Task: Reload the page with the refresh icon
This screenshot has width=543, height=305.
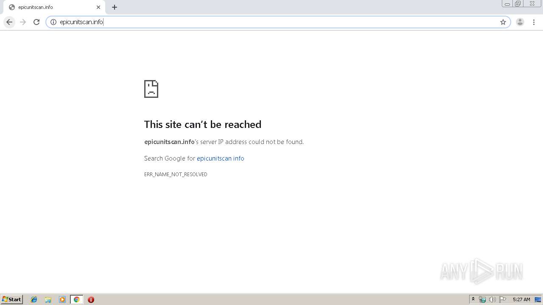Action: pos(36,22)
